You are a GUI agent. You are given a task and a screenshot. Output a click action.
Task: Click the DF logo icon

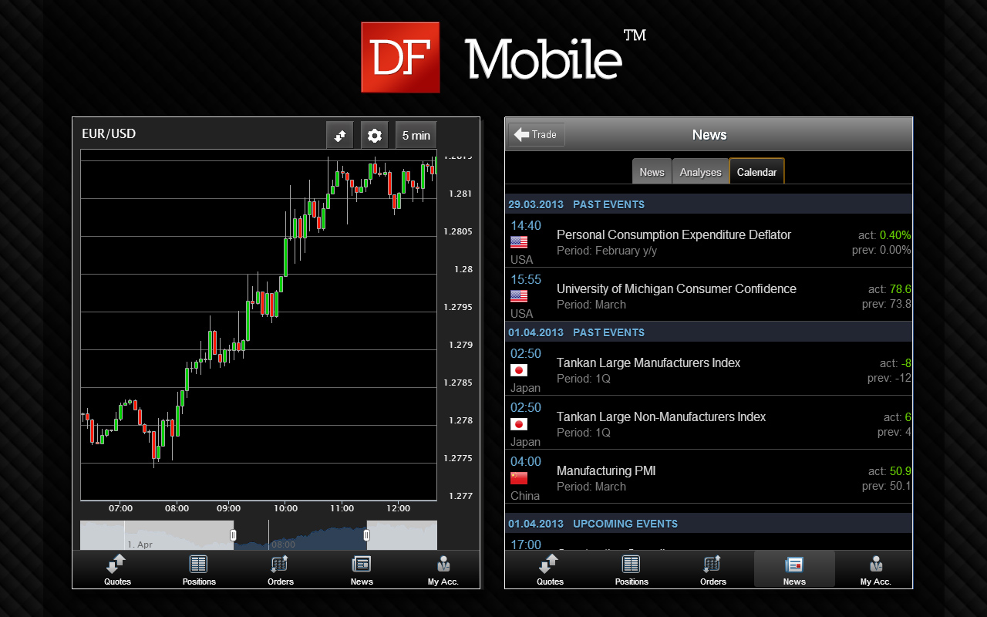pyautogui.click(x=400, y=57)
